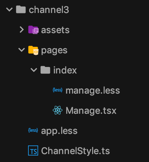Expand the assets folder chevron
Image resolution: width=149 pixels, height=162 pixels.
[22, 30]
